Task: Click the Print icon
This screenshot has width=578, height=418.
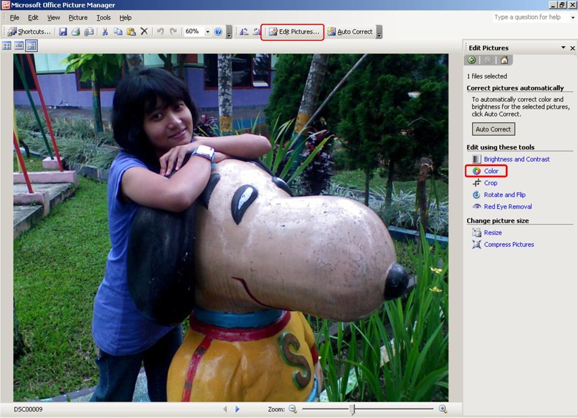Action: tap(76, 32)
